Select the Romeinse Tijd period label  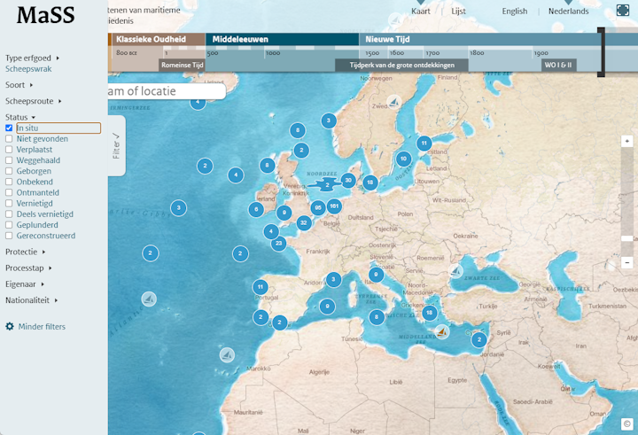[182, 65]
